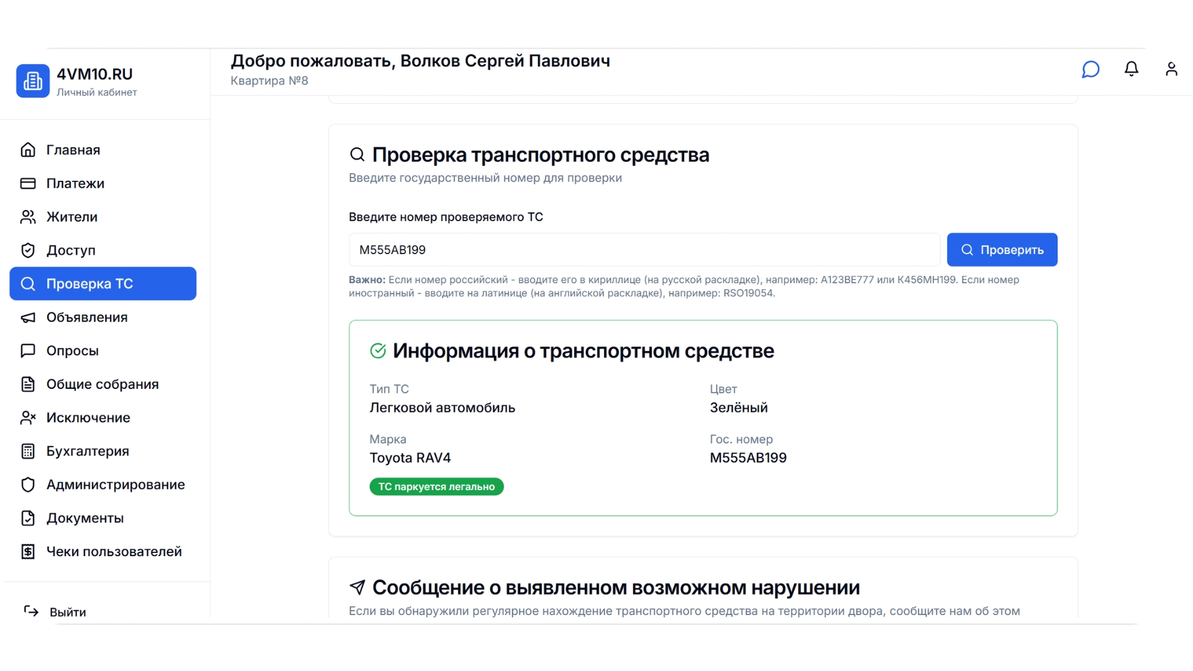Click the Проверить button
This screenshot has height=671, width=1193.
(x=1002, y=249)
